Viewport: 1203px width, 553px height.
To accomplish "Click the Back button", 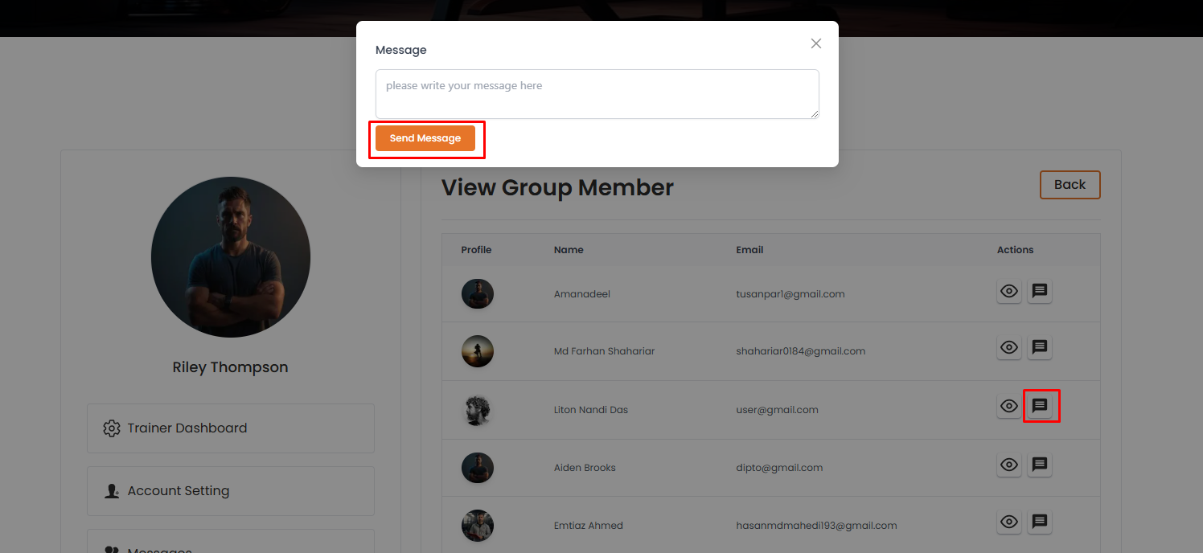I will click(x=1070, y=185).
